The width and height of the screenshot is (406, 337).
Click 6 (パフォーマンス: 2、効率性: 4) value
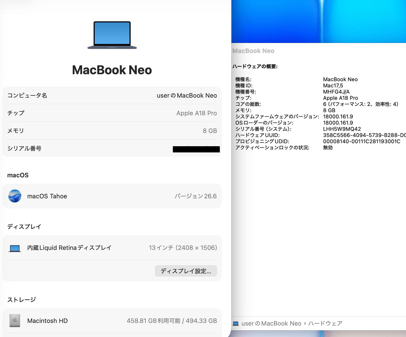click(x=361, y=104)
